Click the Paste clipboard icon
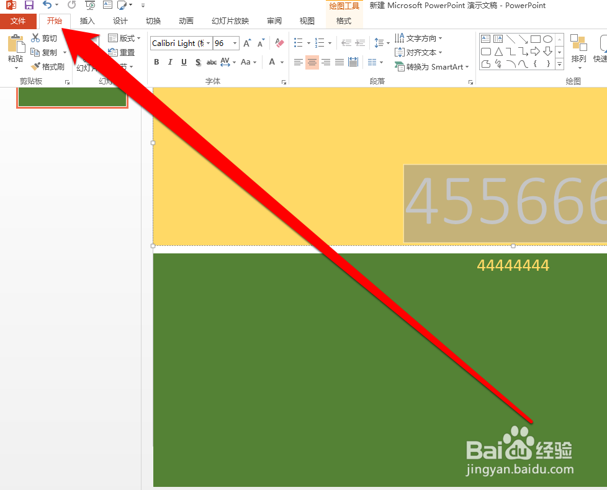The width and height of the screenshot is (607, 490). pyautogui.click(x=16, y=43)
